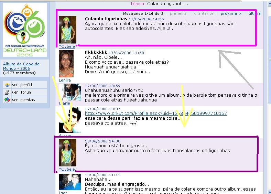
Task: Click the timestamp '17/06/2006 18:59'
Action: pyautogui.click(x=102, y=86)
